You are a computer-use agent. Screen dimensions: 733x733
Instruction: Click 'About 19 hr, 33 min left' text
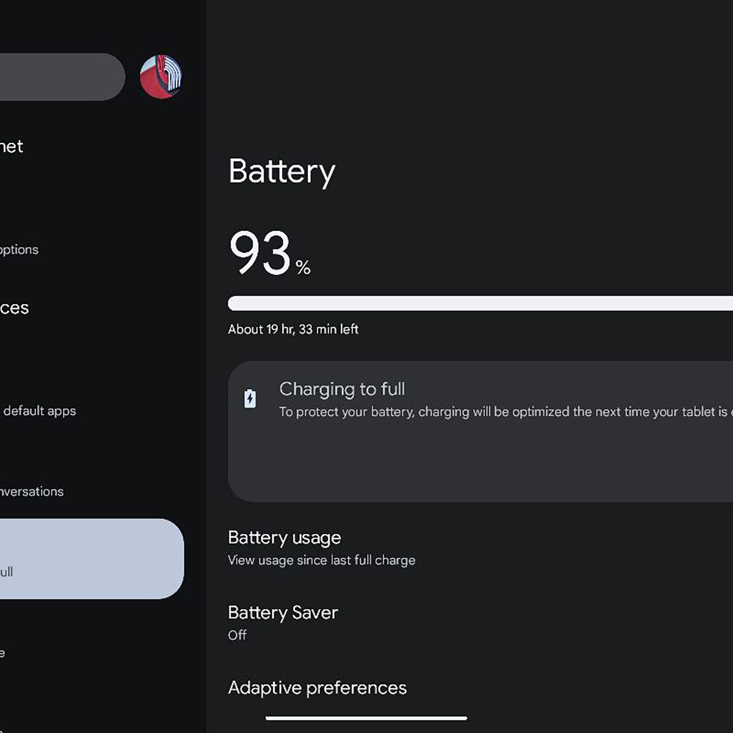coord(293,329)
